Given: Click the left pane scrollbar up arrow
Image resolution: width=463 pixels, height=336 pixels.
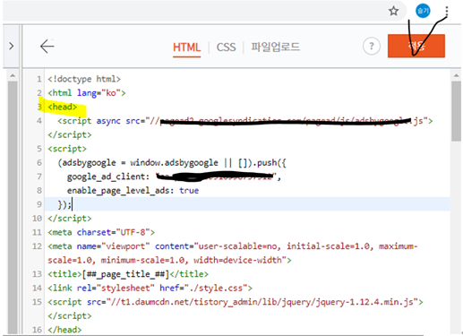Looking at the screenshot, I should point(13,75).
